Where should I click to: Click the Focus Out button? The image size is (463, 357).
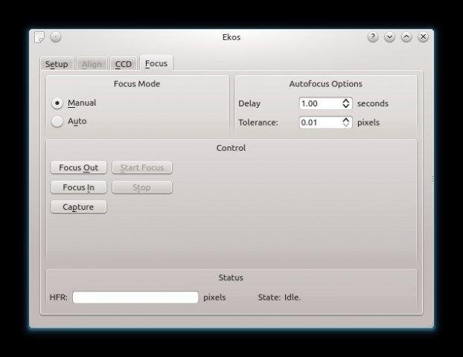[x=79, y=167]
